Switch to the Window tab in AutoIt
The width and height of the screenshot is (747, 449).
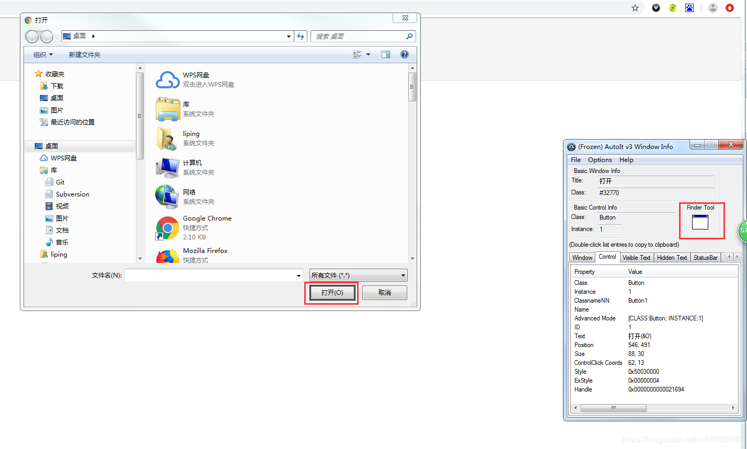pos(582,257)
